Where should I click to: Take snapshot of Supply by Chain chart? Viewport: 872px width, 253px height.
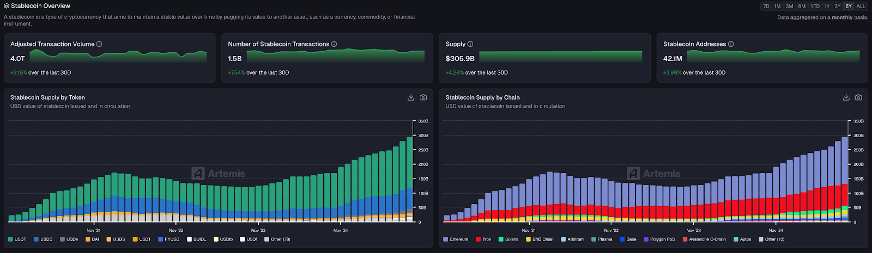(858, 97)
